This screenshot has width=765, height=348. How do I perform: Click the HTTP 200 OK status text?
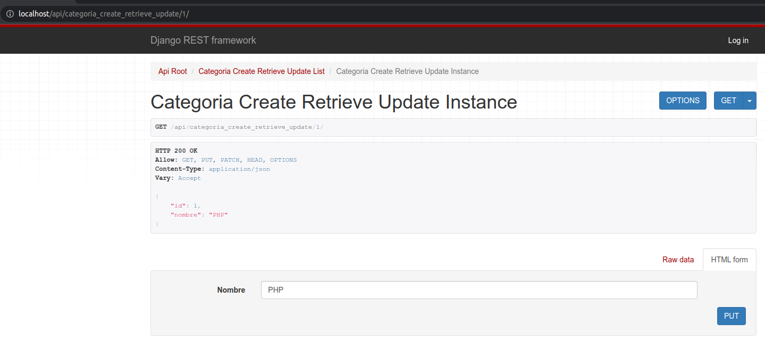point(176,151)
